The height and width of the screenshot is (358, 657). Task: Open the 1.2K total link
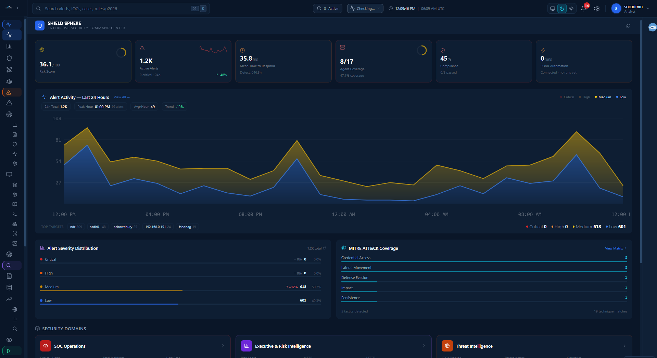pyautogui.click(x=316, y=248)
